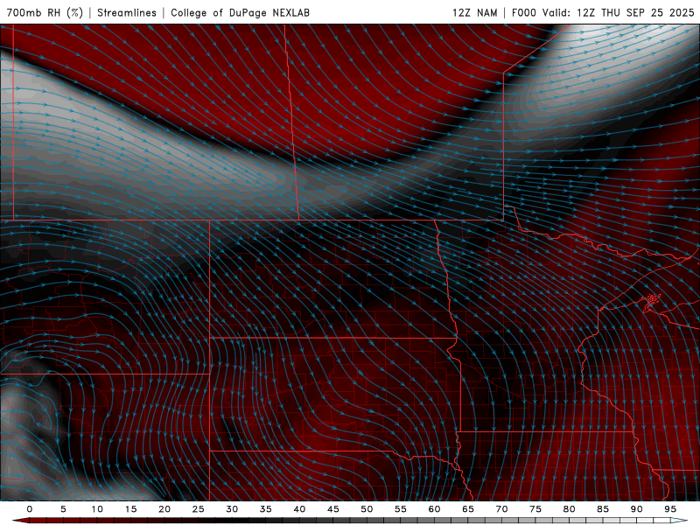
Task: Click the "85" humidity scale value
Action: tap(602, 509)
